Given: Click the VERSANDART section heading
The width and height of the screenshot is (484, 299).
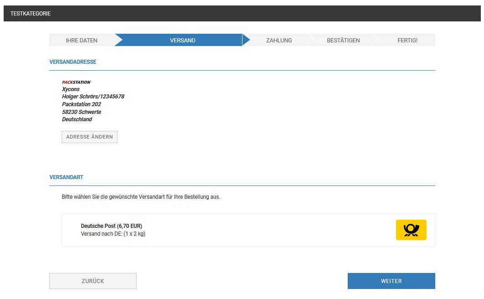Looking at the screenshot, I should point(67,177).
